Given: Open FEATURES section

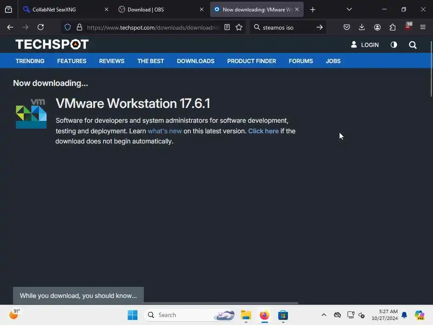Looking at the screenshot, I should [72, 61].
